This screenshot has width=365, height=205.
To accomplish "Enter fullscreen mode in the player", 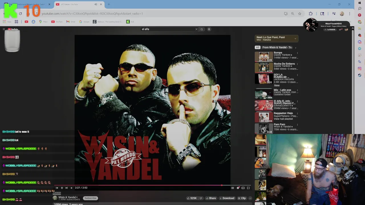I will (x=248, y=188).
